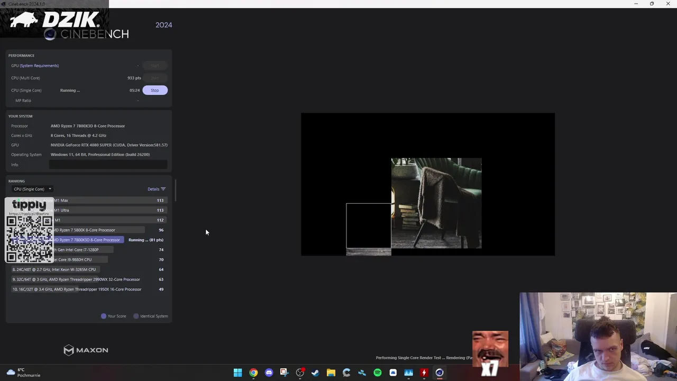This screenshot has width=677, height=381.
Task: Click the NVIDIA GeForce RTX 4080 SUPER text
Action: [109, 145]
